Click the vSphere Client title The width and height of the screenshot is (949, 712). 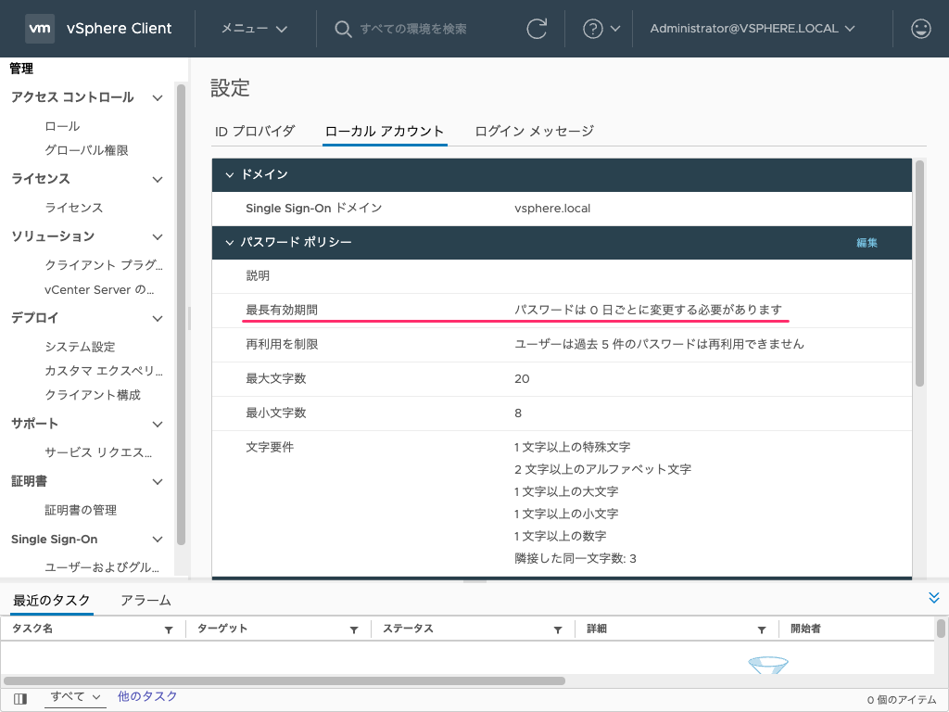(120, 29)
